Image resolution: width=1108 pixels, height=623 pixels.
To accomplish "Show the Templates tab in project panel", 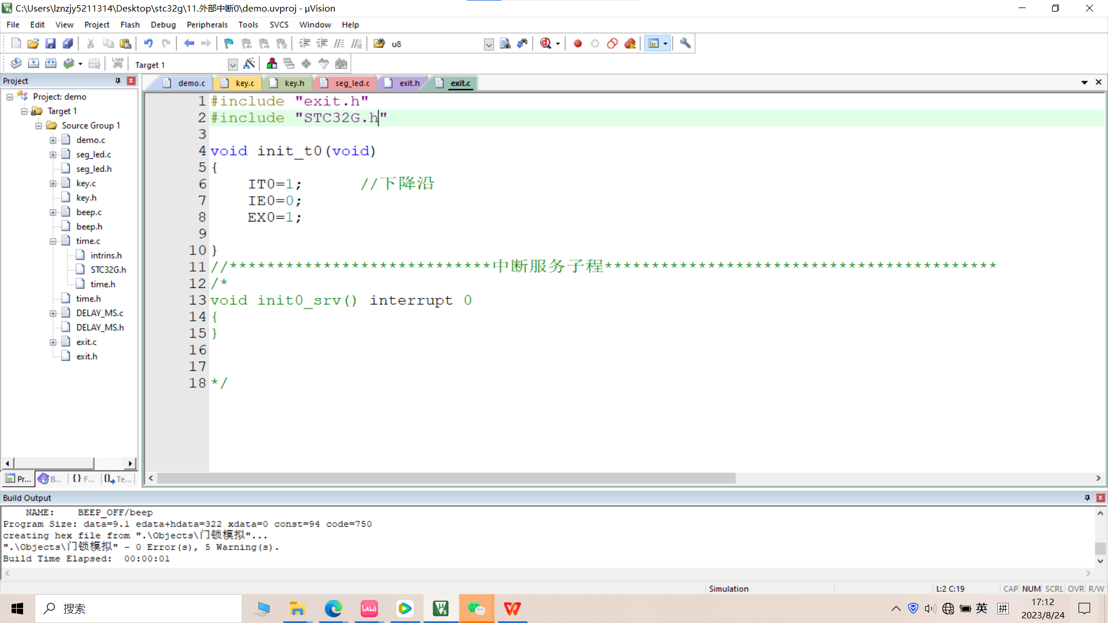I will click(118, 479).
